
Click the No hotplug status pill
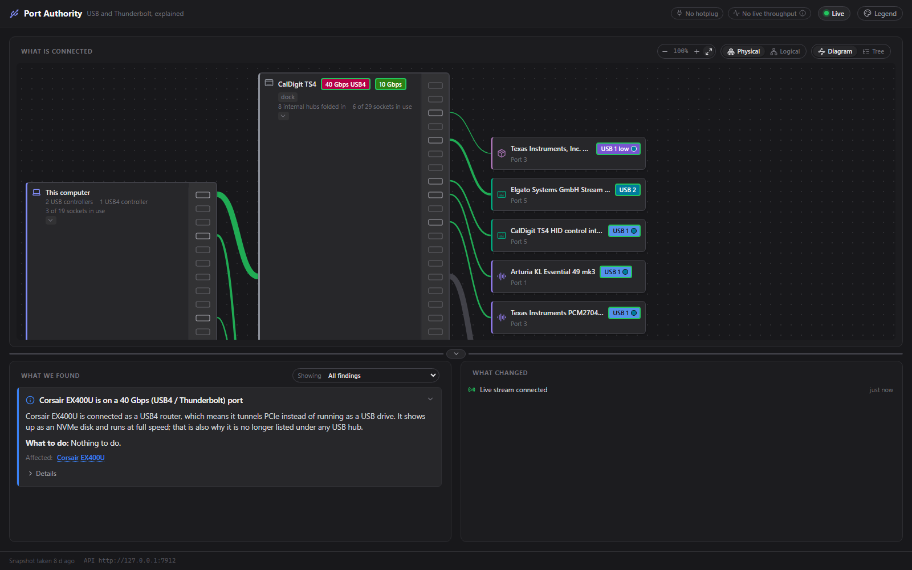pos(697,14)
